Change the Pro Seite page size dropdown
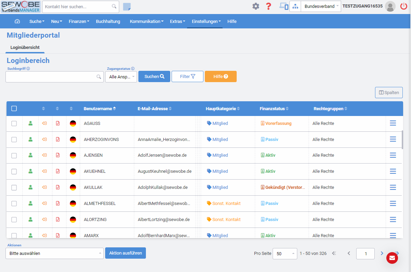This screenshot has width=411, height=272. (x=285, y=254)
